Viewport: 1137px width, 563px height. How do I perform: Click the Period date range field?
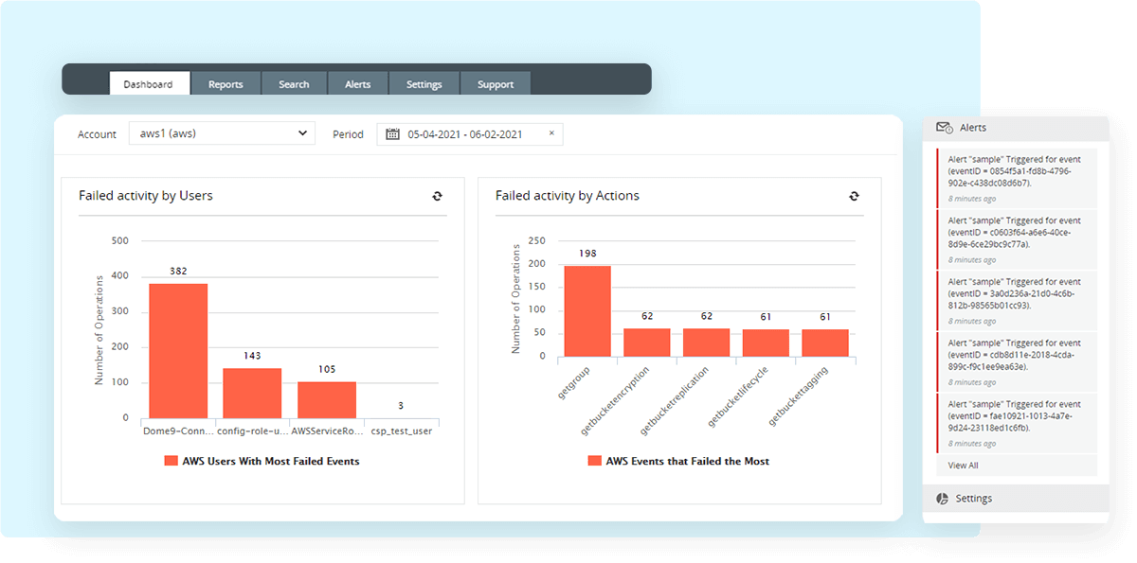point(464,133)
